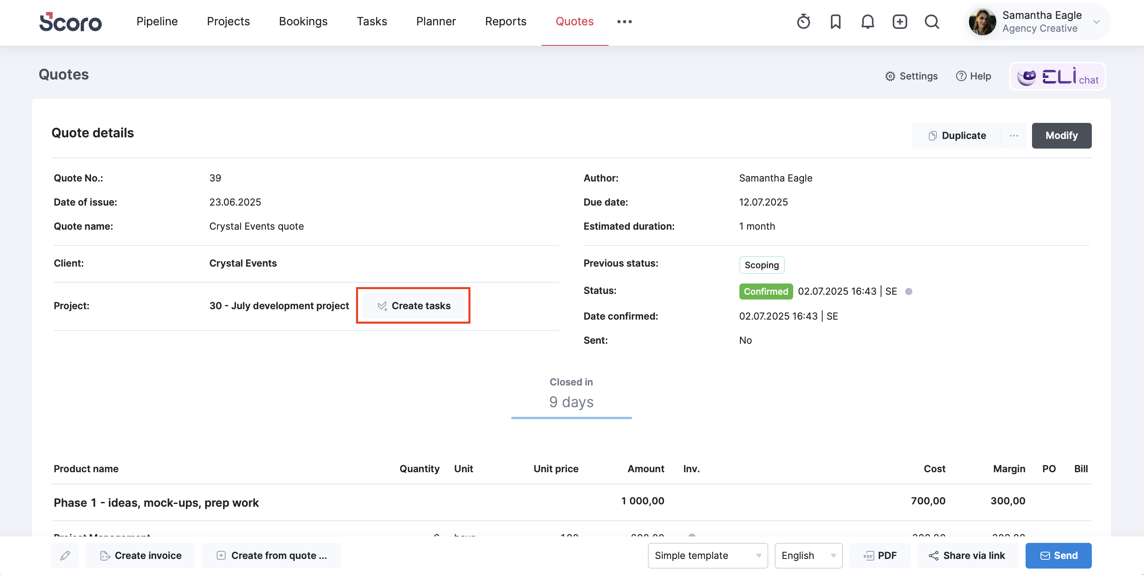
Task: Click the Create tasks button
Action: pos(413,306)
